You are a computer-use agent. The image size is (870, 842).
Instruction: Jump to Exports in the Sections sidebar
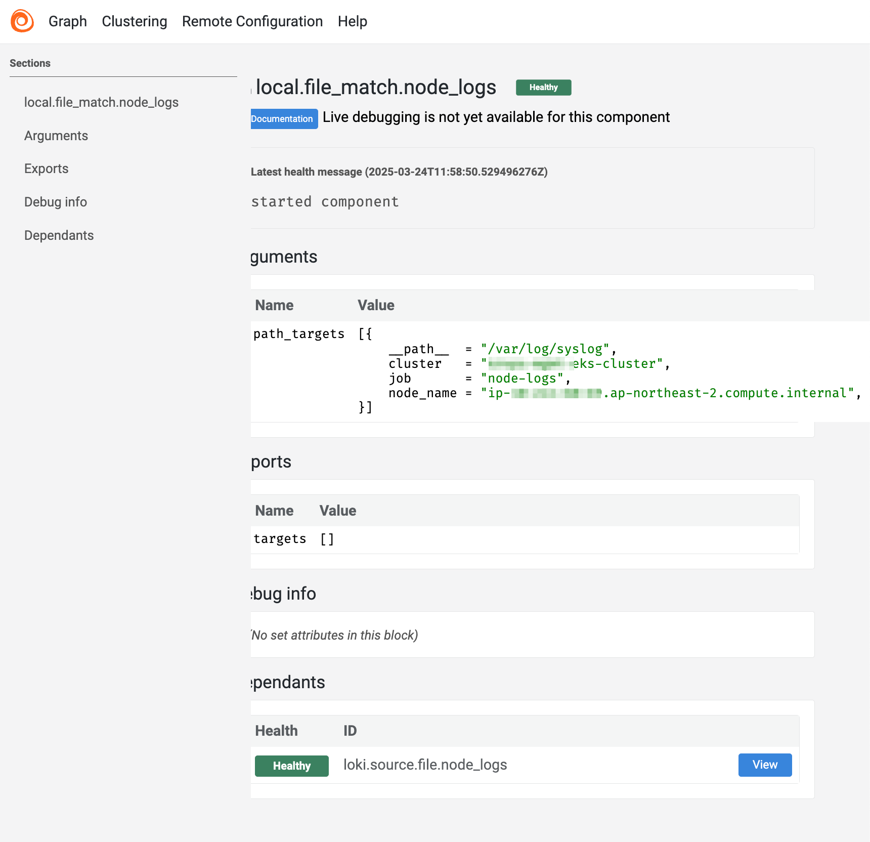point(47,169)
